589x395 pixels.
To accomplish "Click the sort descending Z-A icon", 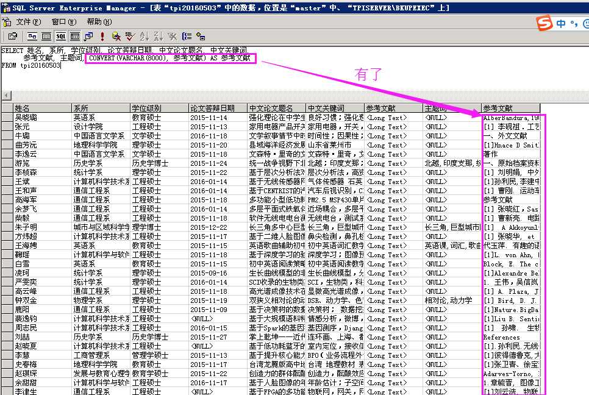I will (x=158, y=37).
